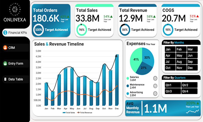The height and width of the screenshot is (122, 203).
Task: Click the 100% target ring in Total Orders
Action: point(39,30)
